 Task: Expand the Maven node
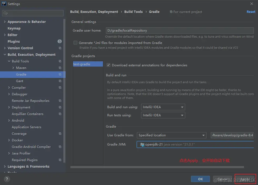(13, 68)
